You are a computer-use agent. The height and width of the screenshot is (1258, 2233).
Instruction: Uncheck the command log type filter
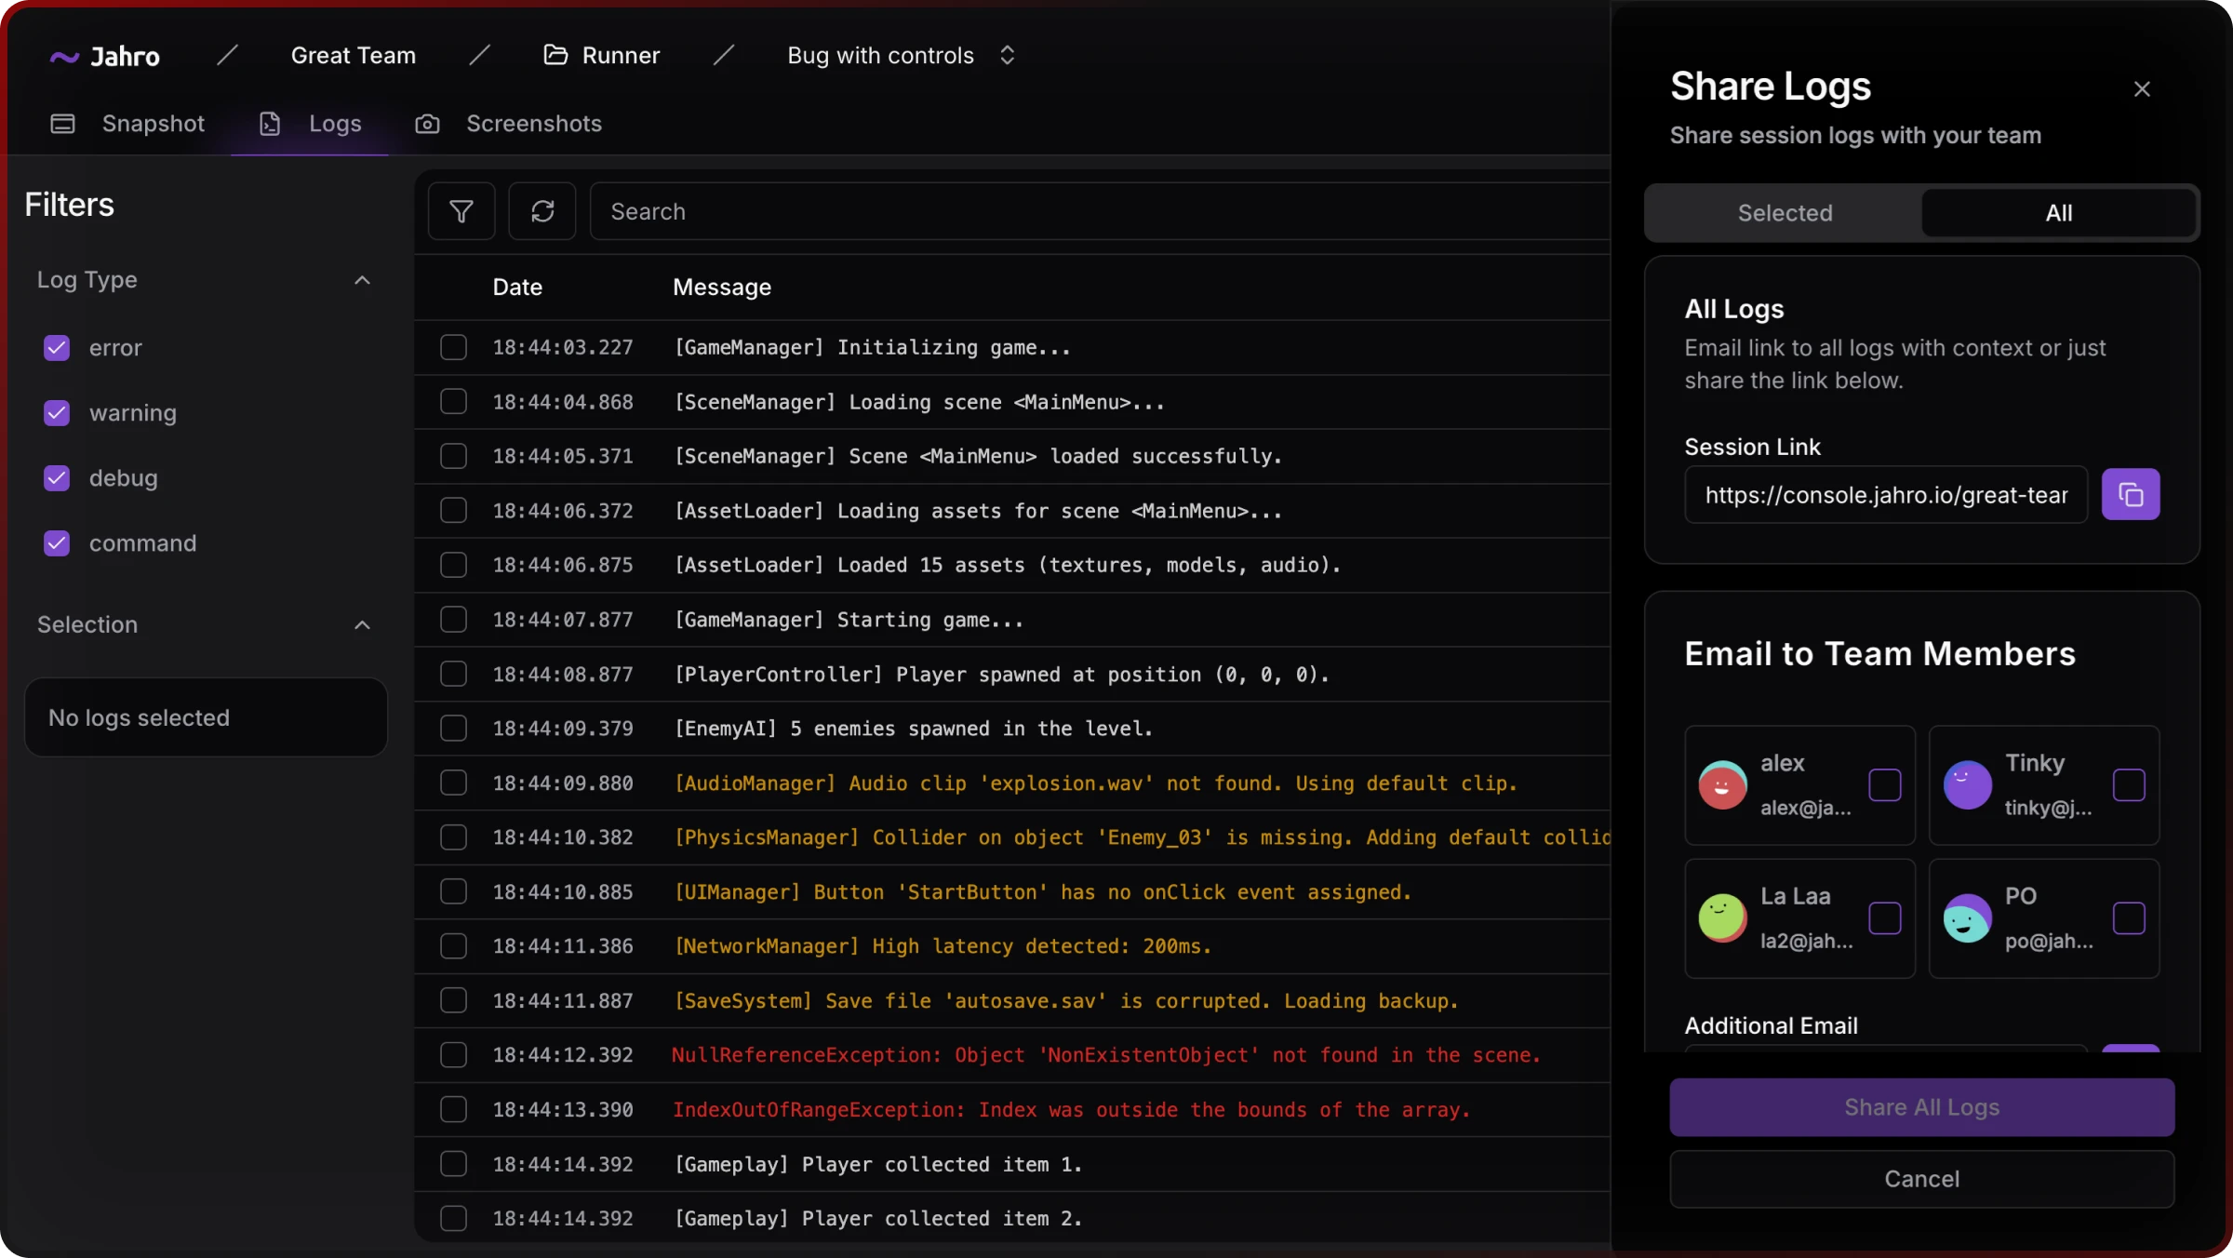coord(57,543)
